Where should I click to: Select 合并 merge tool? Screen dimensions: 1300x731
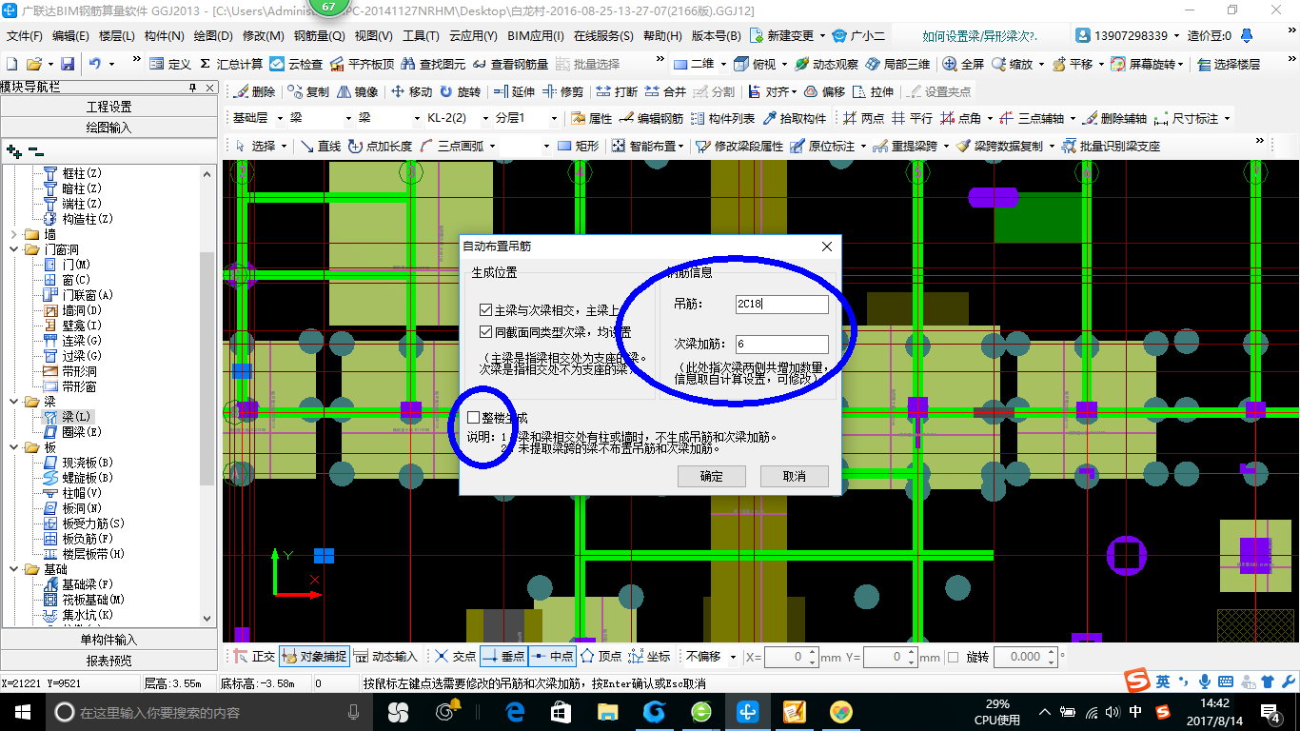click(x=665, y=91)
